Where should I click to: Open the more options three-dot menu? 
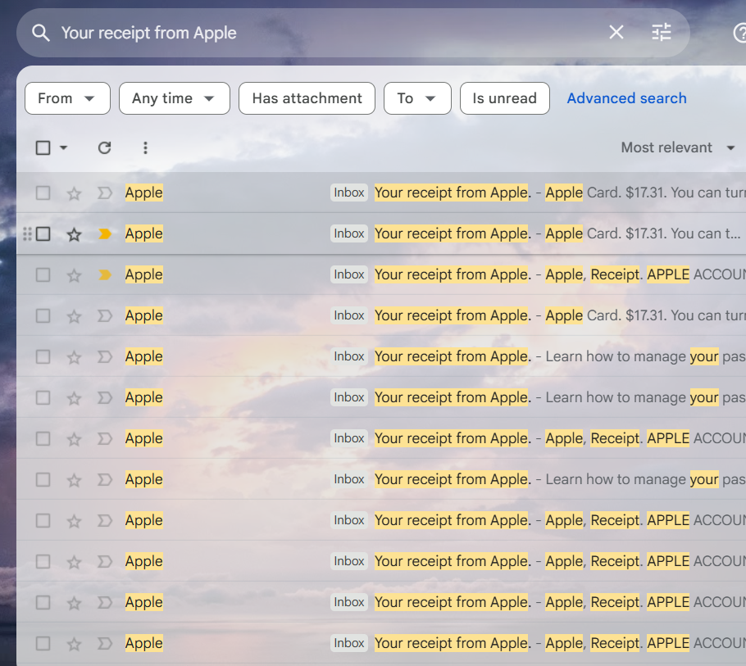145,147
